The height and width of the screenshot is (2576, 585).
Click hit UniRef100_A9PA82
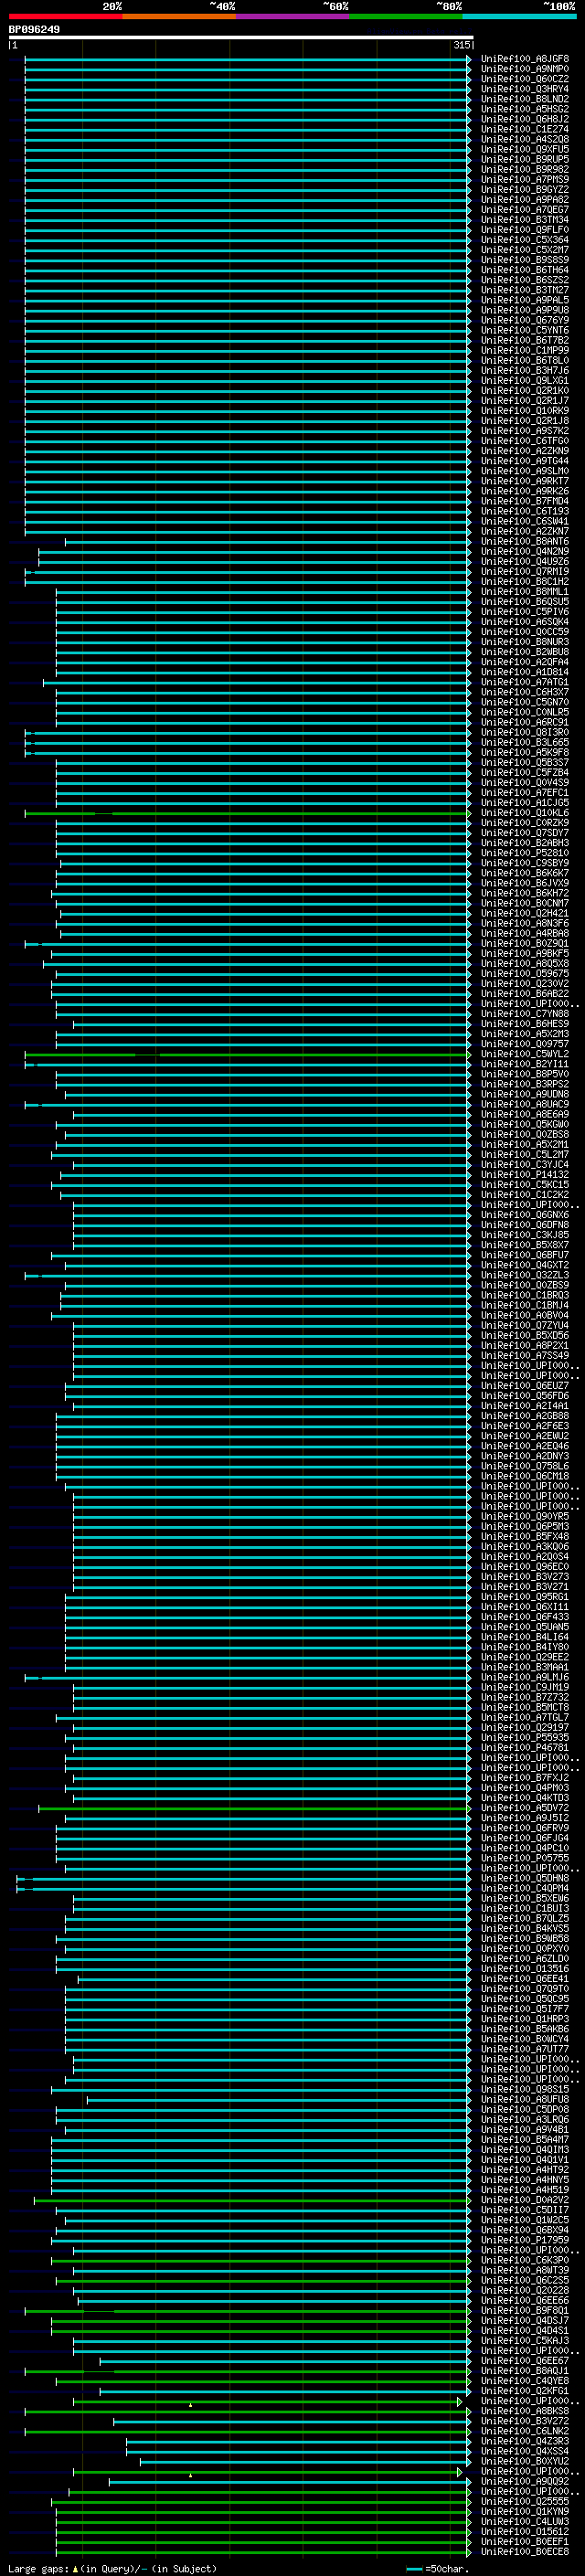click(524, 199)
